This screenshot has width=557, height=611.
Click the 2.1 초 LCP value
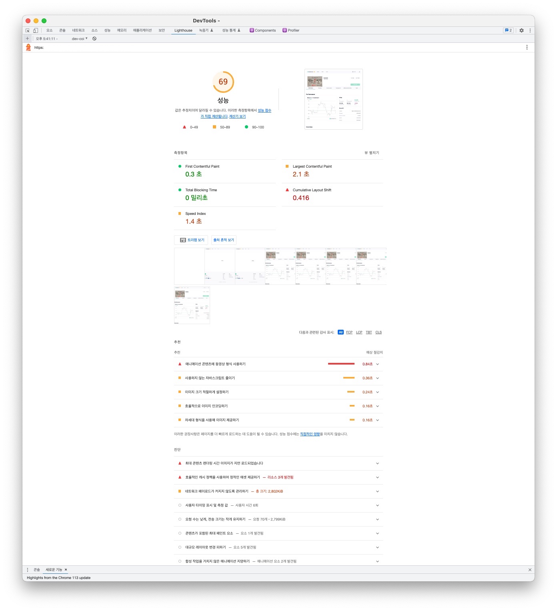[301, 174]
